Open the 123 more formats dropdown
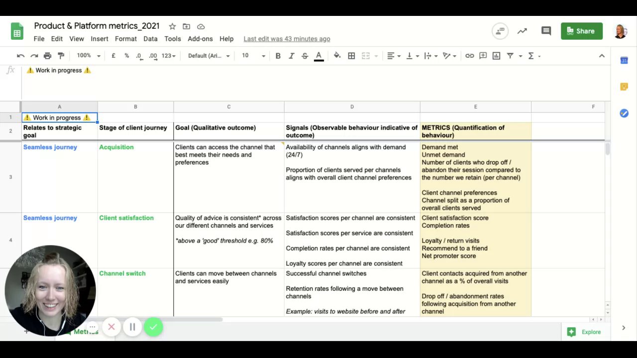The image size is (637, 358). point(169,56)
